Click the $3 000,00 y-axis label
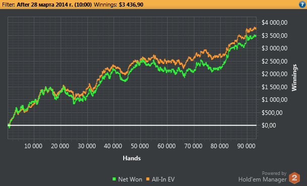This screenshot has height=186, width=307. pyautogui.click(x=275, y=48)
